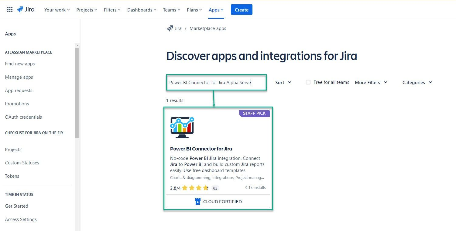Open the Sort dropdown

tap(282, 82)
